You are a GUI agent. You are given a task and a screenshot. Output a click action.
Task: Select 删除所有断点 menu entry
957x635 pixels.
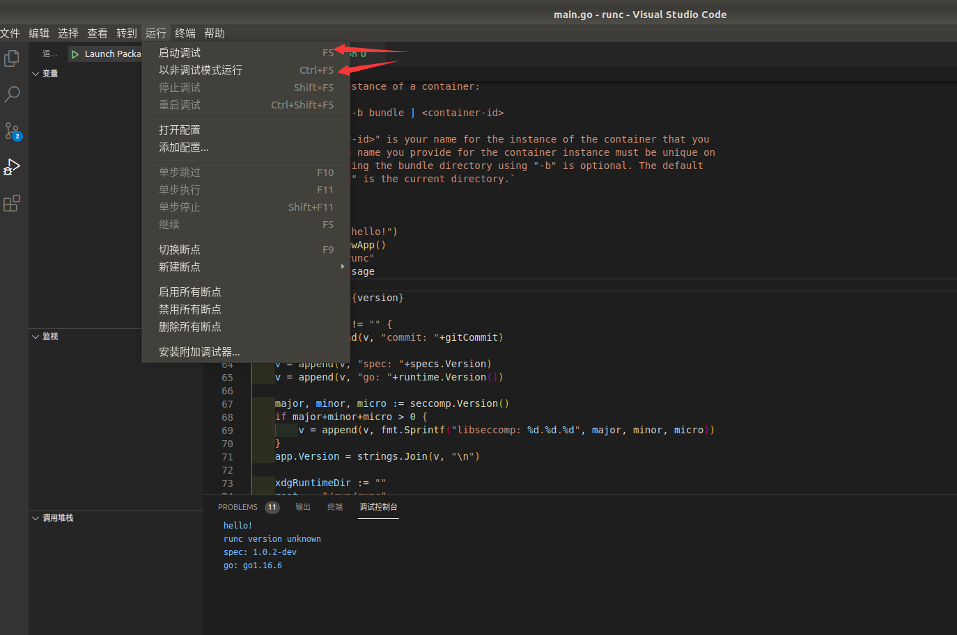pyautogui.click(x=246, y=327)
